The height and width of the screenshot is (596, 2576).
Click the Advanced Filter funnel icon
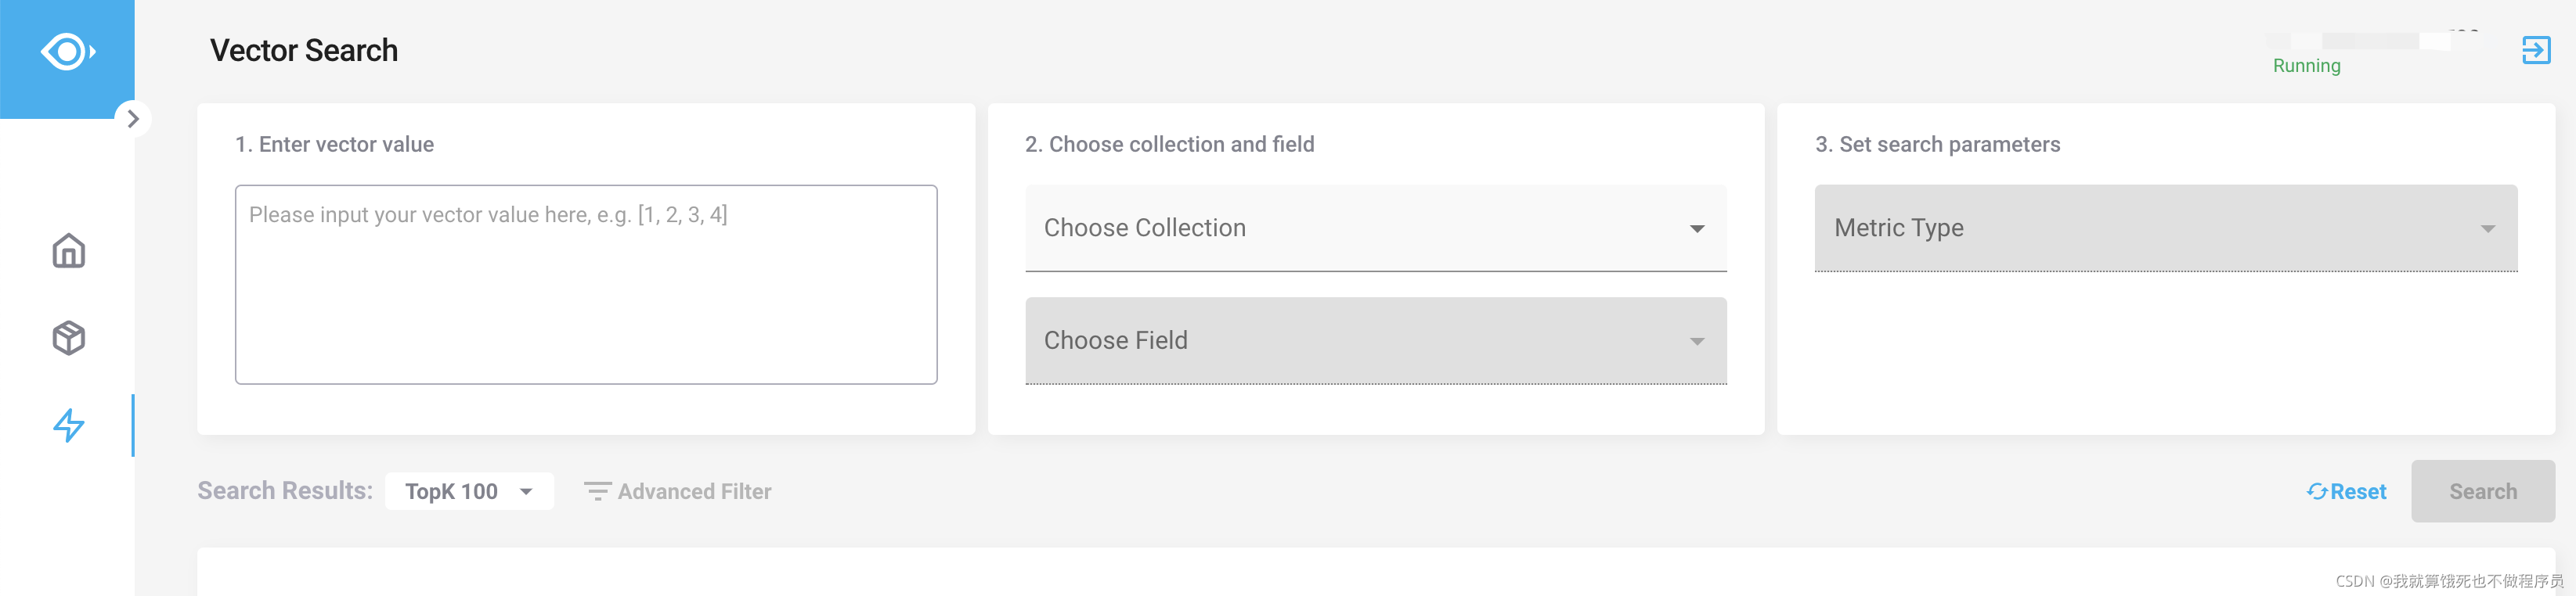pyautogui.click(x=597, y=491)
